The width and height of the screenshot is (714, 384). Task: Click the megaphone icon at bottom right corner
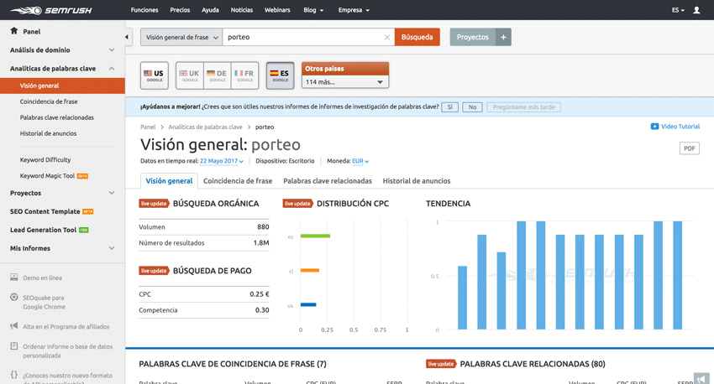pos(701,378)
